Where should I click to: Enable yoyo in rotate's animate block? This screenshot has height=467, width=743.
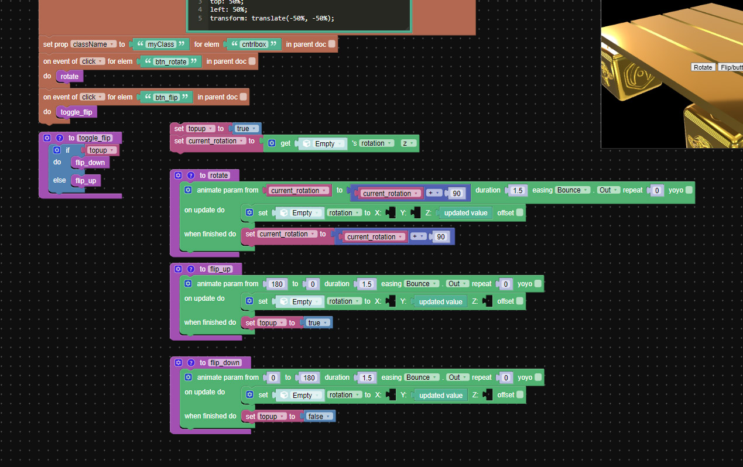[689, 190]
